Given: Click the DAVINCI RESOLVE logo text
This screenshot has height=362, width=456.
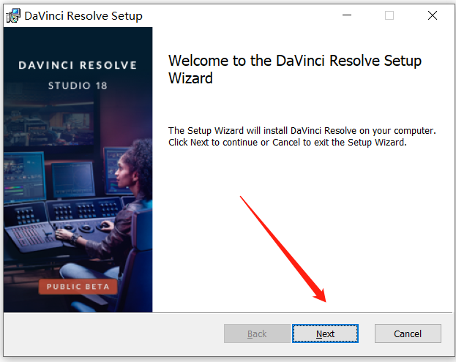Looking at the screenshot, I should tap(78, 65).
